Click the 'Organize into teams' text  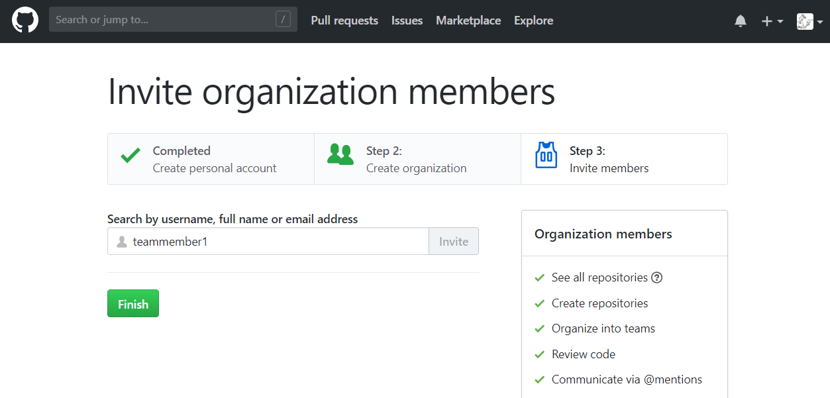tap(603, 328)
